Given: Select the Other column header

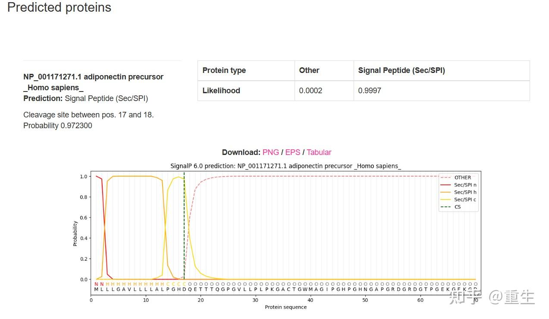Looking at the screenshot, I should (x=309, y=70).
